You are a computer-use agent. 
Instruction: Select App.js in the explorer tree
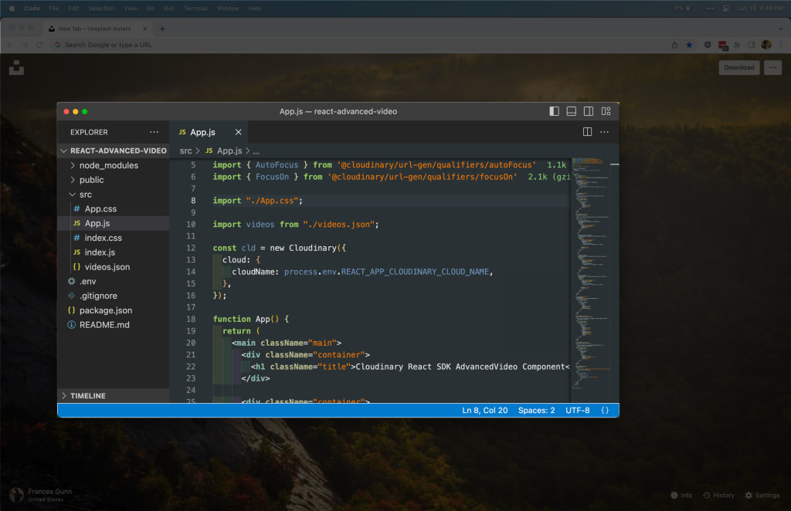tap(114, 223)
